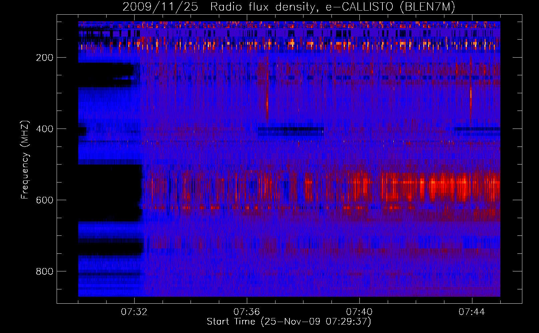Select the 'e-CALLISTO (BLEN7M)' title text

(390, 7)
